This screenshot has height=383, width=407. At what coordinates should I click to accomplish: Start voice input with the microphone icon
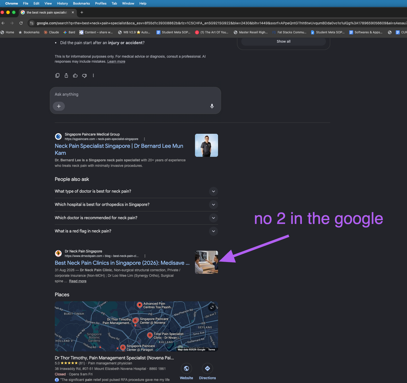pyautogui.click(x=212, y=106)
